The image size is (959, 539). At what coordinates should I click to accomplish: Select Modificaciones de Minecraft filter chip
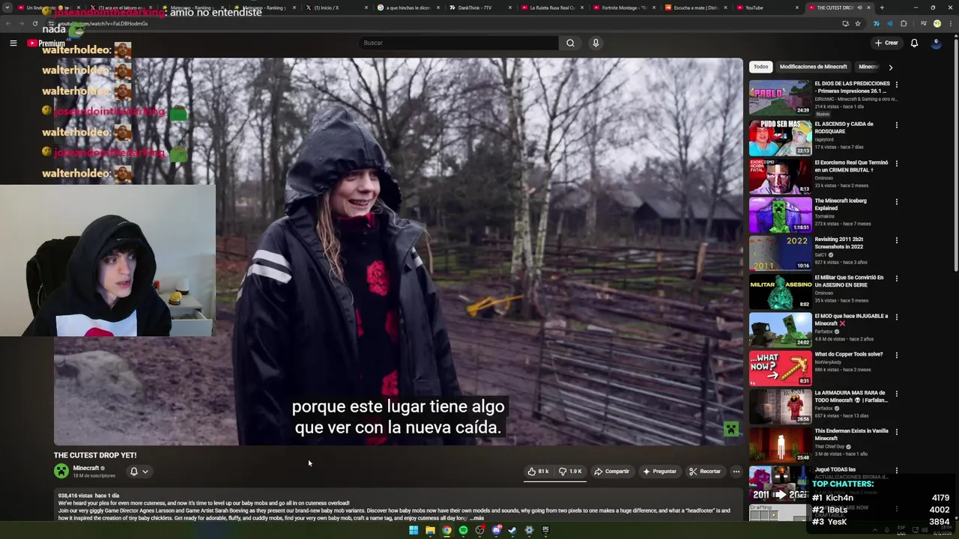pyautogui.click(x=813, y=67)
